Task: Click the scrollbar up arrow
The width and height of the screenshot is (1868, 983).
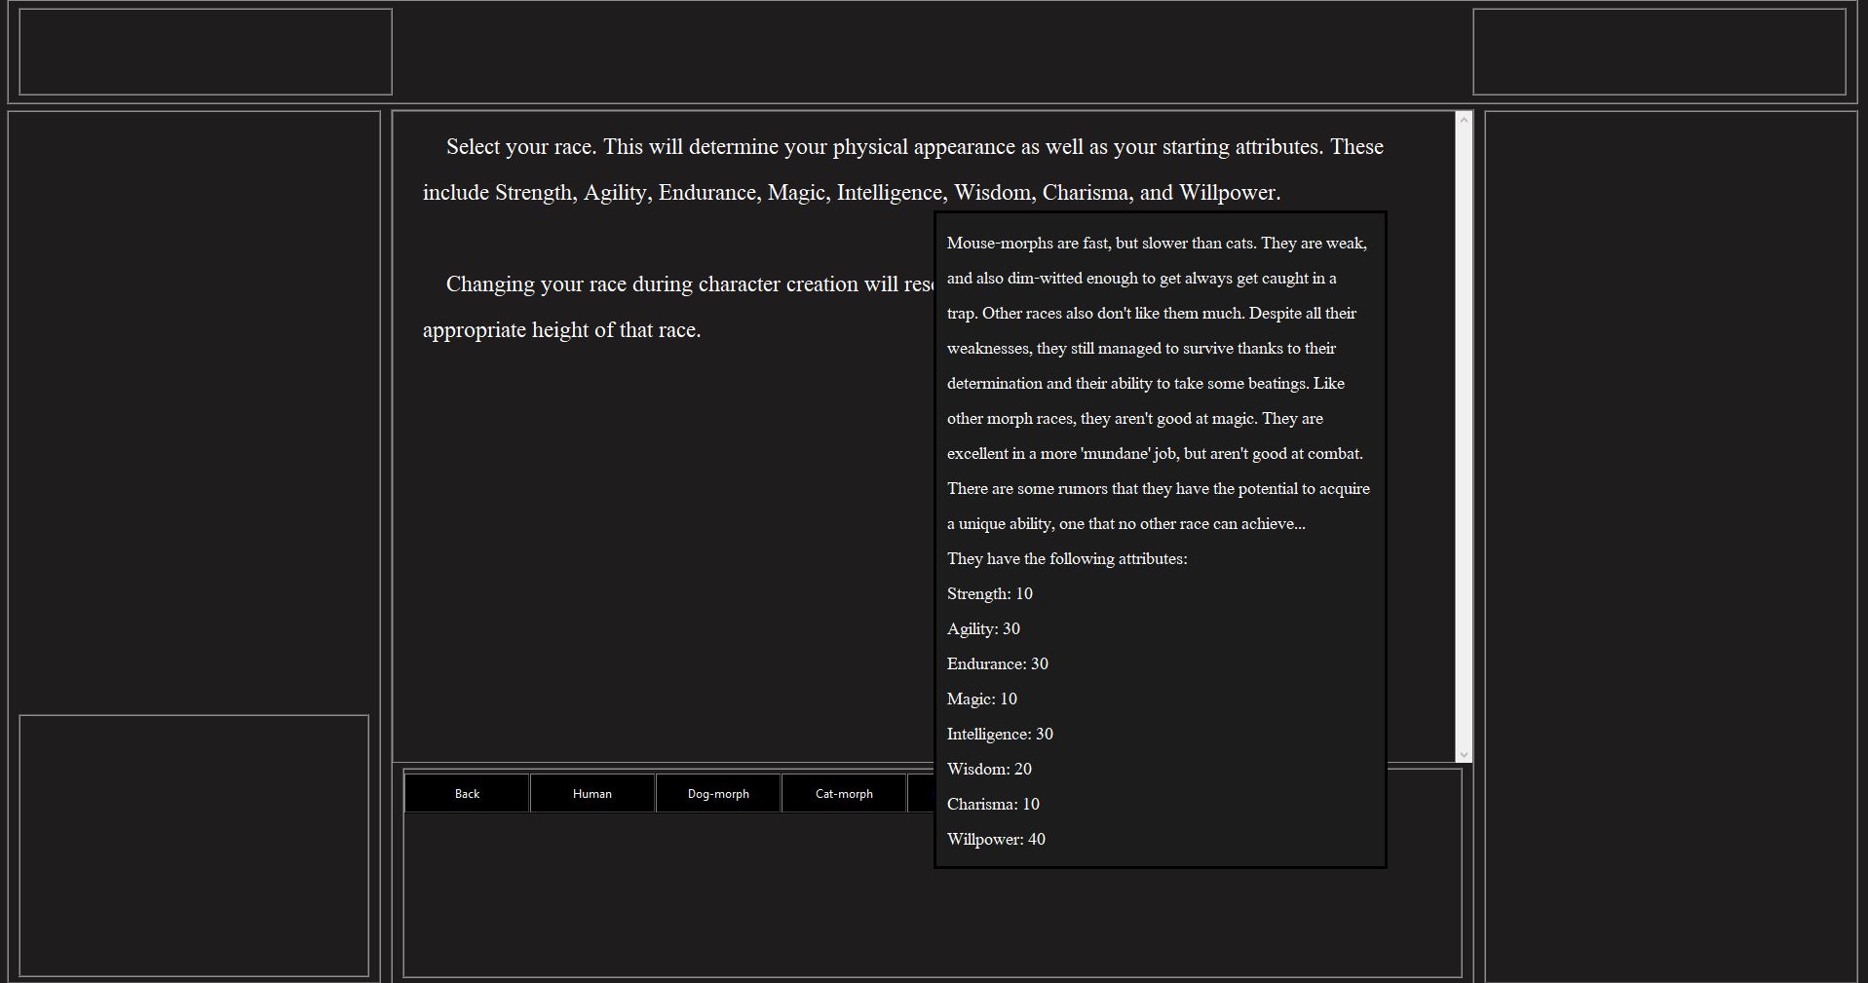Action: click(1463, 120)
